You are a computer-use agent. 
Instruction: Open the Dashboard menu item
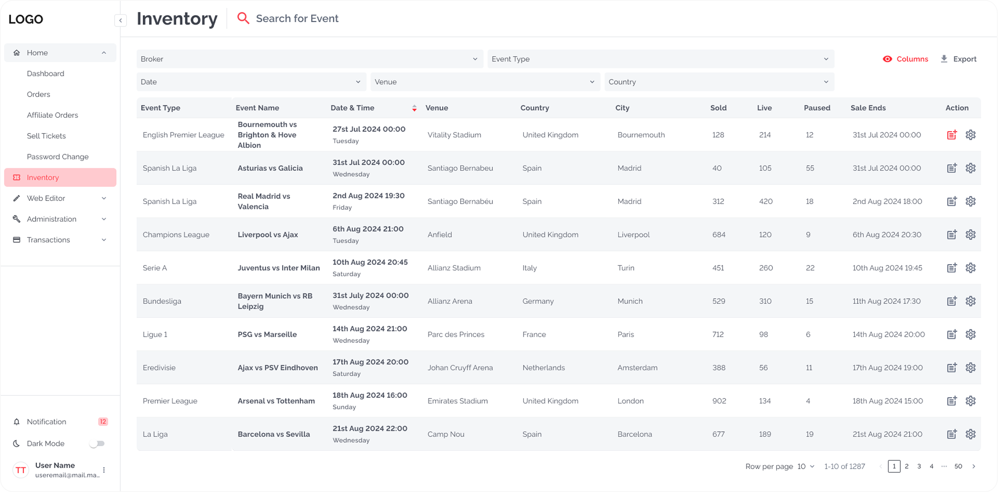tap(45, 73)
